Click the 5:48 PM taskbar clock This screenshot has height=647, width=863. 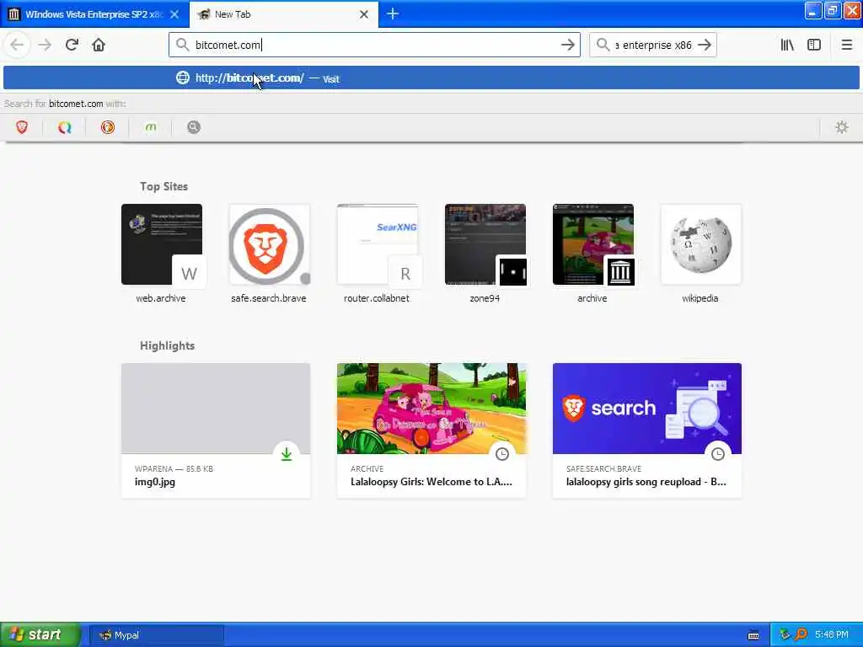coord(832,634)
